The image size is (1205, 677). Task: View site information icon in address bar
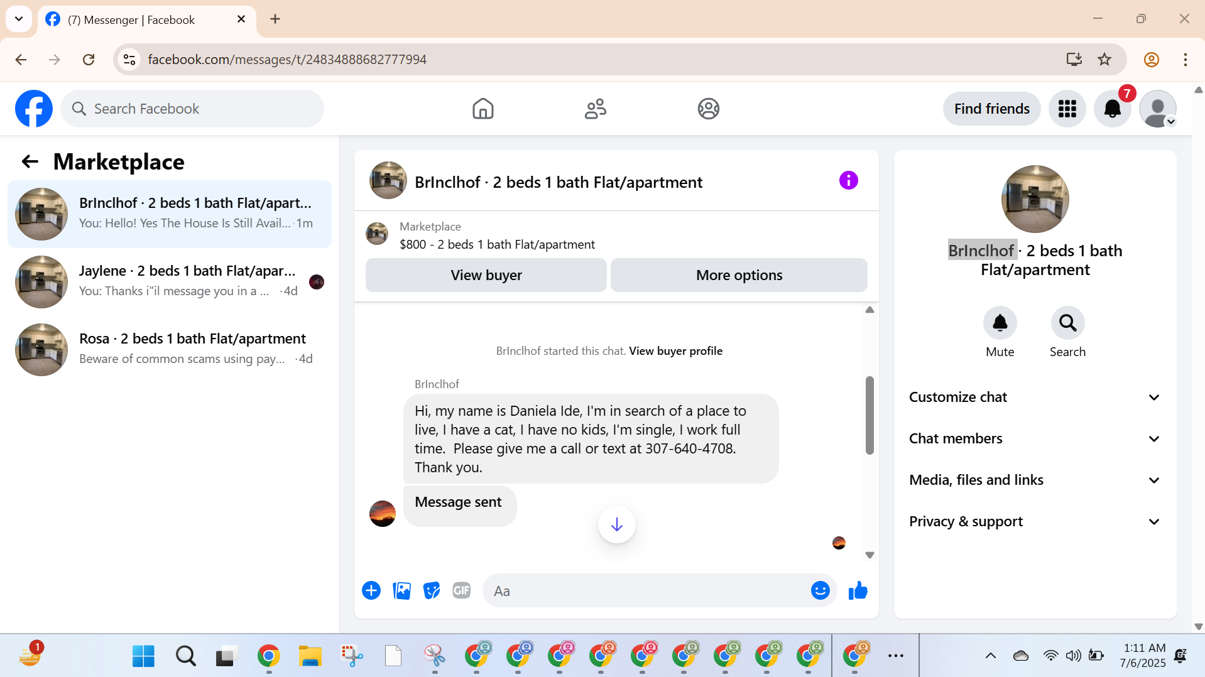[x=129, y=59]
